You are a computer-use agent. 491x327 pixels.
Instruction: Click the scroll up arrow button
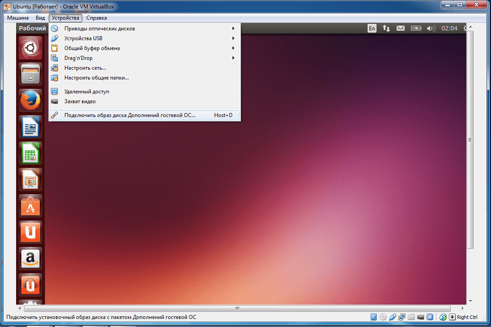pyautogui.click(x=470, y=28)
